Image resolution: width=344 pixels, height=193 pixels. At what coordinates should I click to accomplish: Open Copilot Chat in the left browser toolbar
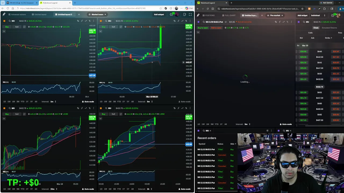(189, 8)
